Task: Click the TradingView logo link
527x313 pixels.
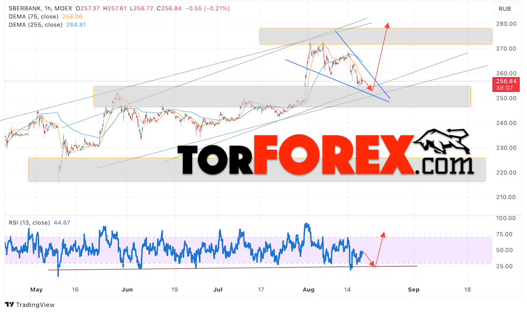Action: coord(30,304)
